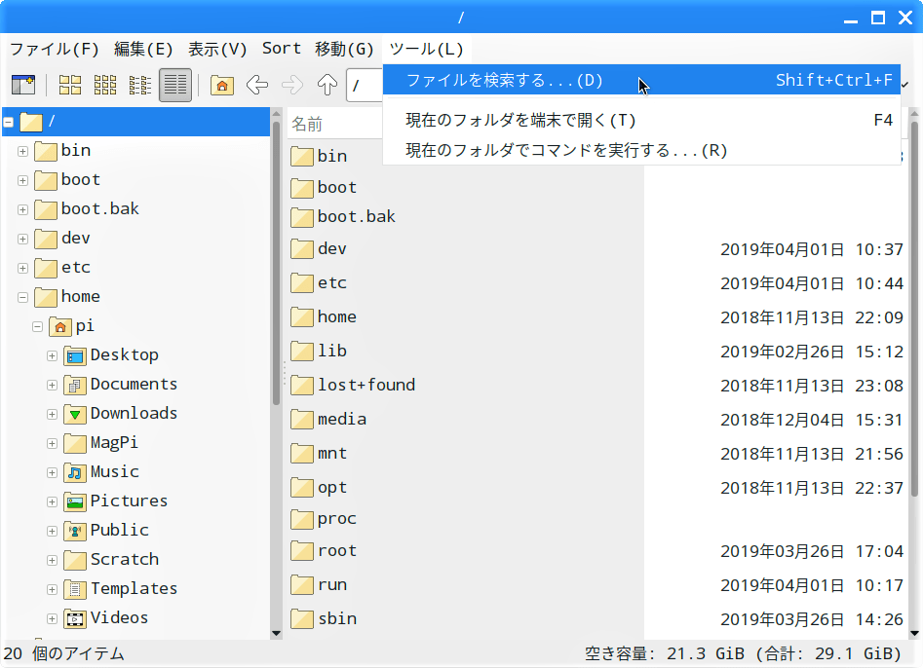This screenshot has height=668, width=923.
Task: Expand the Downloads tree node
Action: coord(52,415)
